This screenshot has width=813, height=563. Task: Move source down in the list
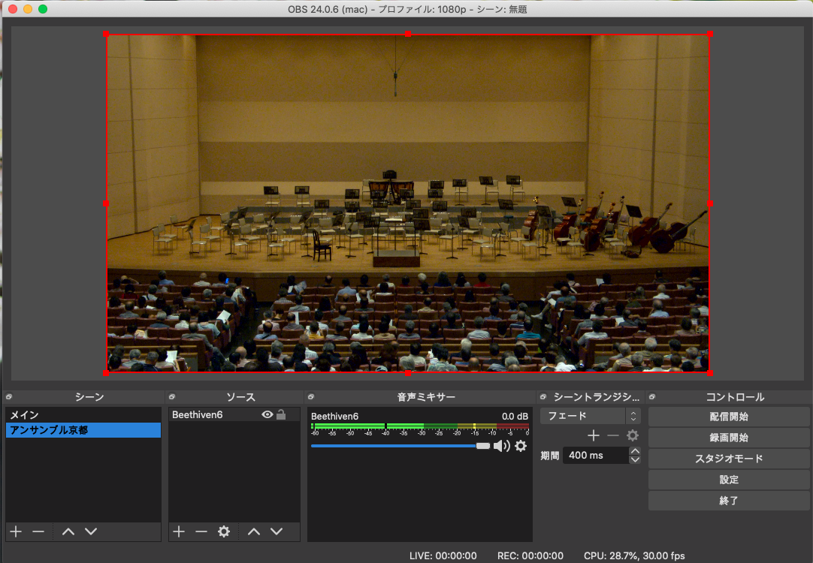(x=277, y=531)
